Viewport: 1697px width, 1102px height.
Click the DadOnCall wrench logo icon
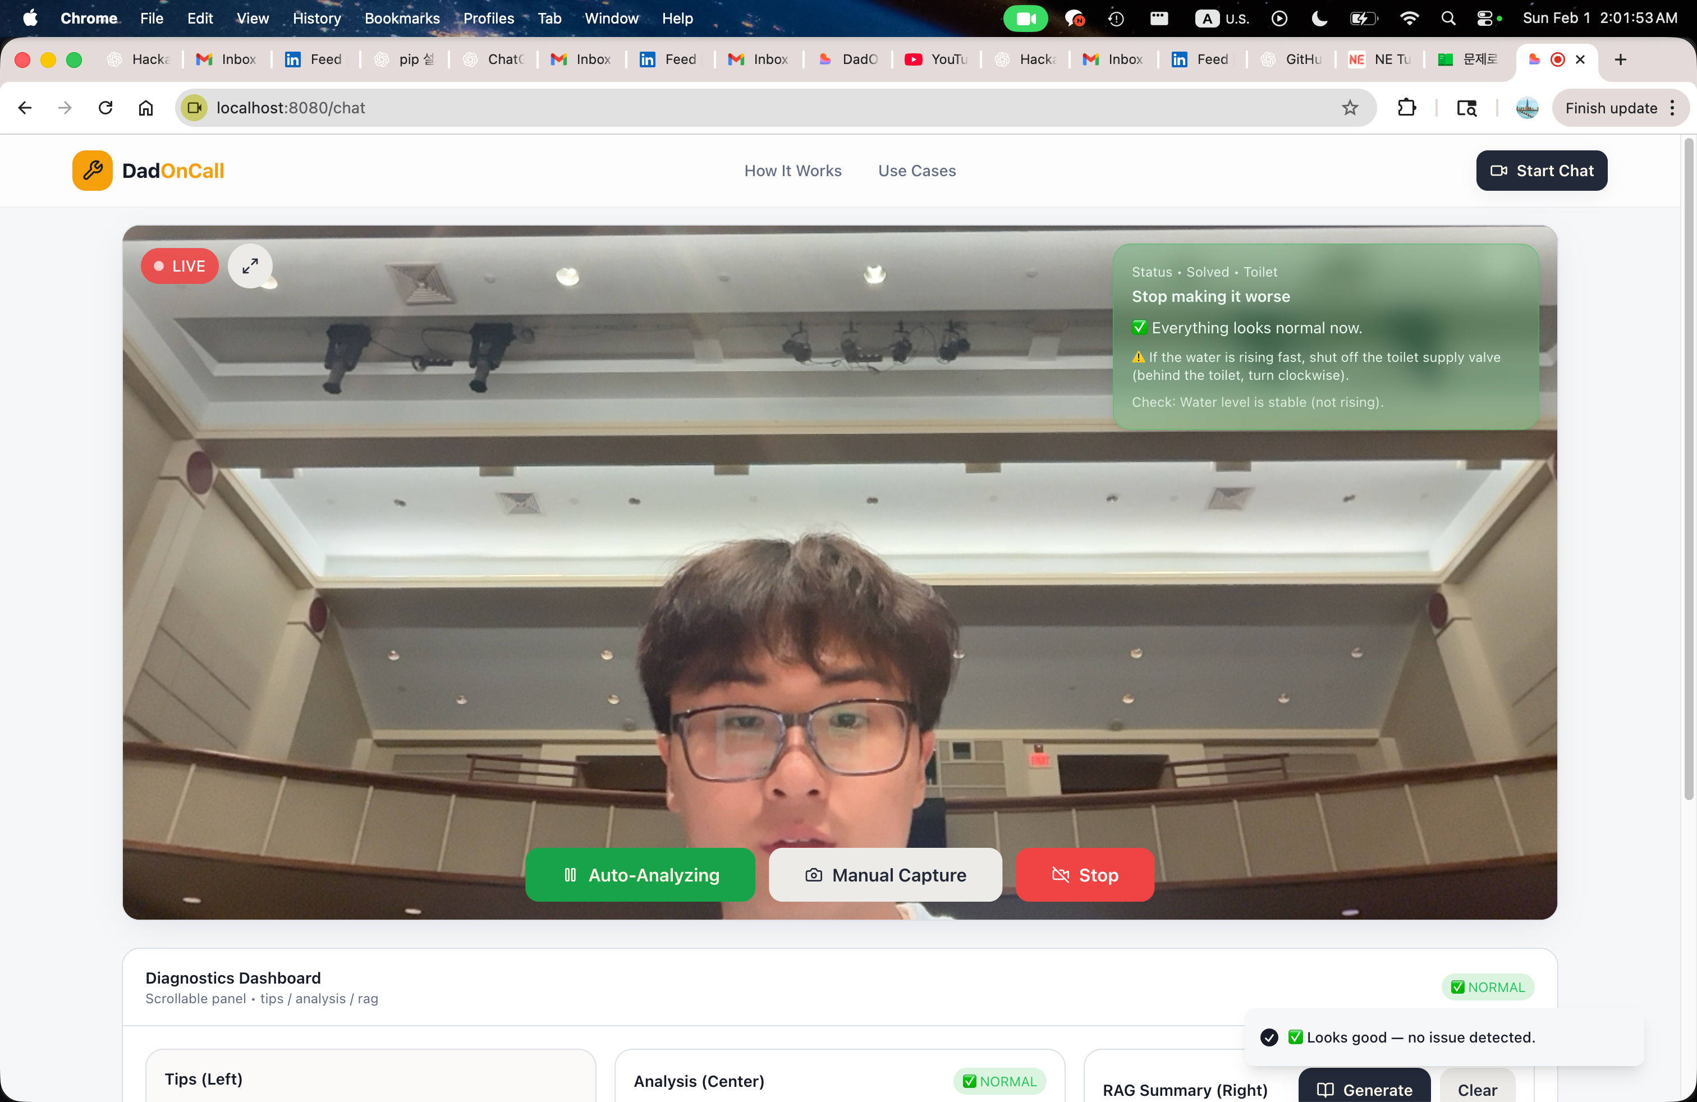92,171
